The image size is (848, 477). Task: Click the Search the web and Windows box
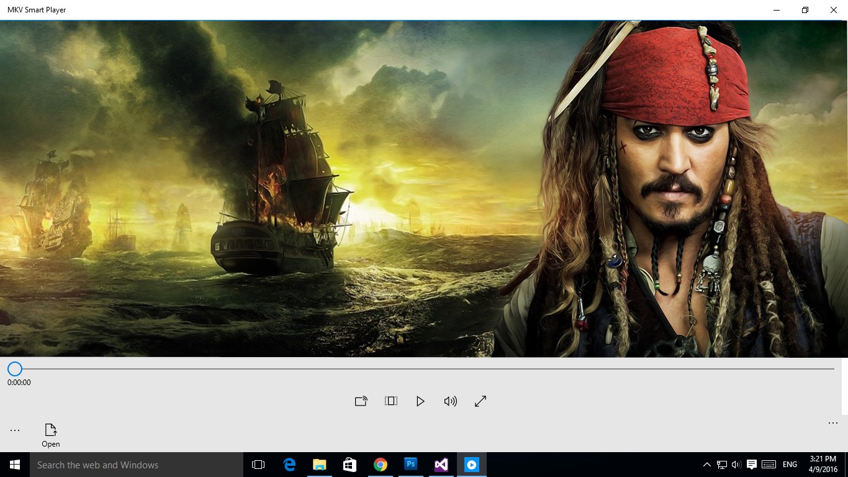(x=137, y=465)
